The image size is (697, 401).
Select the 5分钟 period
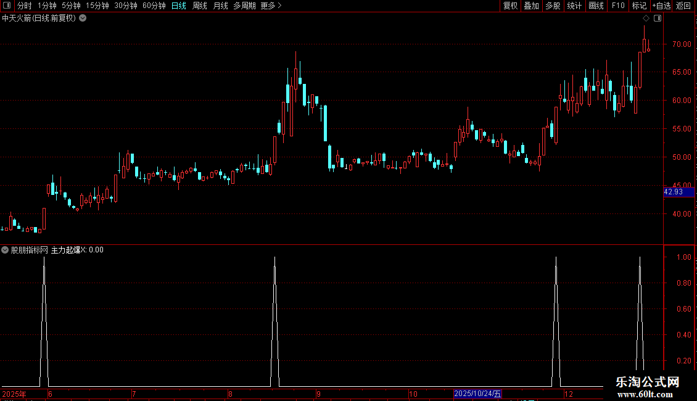(71, 6)
